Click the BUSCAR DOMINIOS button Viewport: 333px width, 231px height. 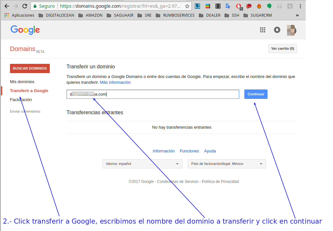30,68
